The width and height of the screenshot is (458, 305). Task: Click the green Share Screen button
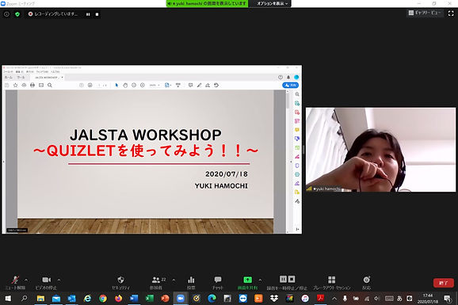(x=247, y=282)
